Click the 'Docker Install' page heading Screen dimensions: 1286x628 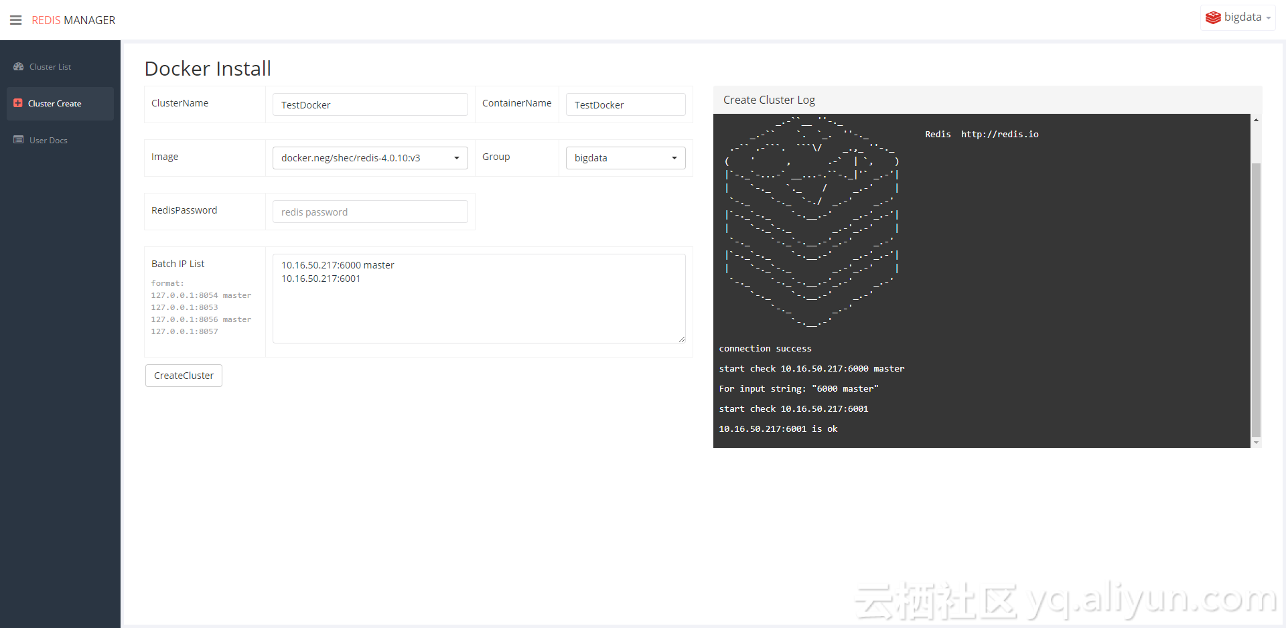(208, 68)
